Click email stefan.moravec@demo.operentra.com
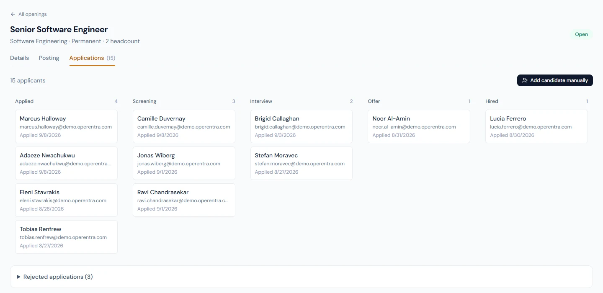Image resolution: width=603 pixels, height=293 pixels. [x=300, y=164]
